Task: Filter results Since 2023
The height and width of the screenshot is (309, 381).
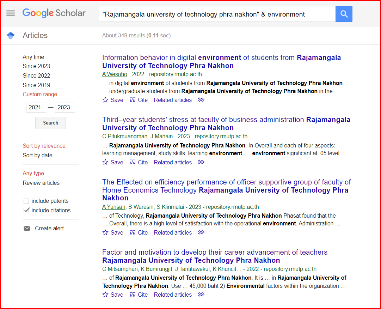Action: point(36,66)
